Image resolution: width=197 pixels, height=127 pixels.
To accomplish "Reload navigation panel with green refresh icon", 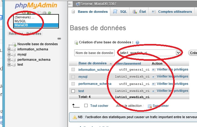I will tap(49, 13).
